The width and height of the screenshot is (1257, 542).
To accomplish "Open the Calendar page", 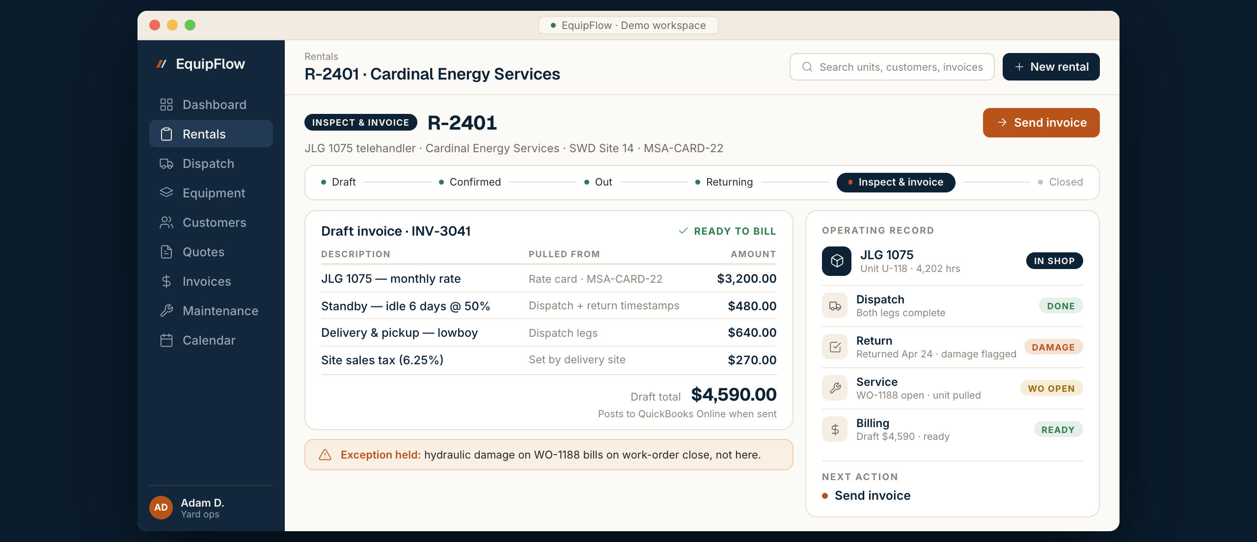I will click(x=211, y=340).
